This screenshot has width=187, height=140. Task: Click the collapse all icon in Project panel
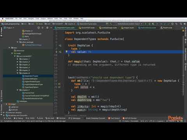(42, 28)
